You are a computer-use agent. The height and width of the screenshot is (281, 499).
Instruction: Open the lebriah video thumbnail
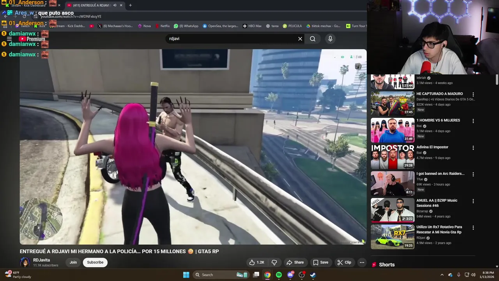pyautogui.click(x=393, y=82)
